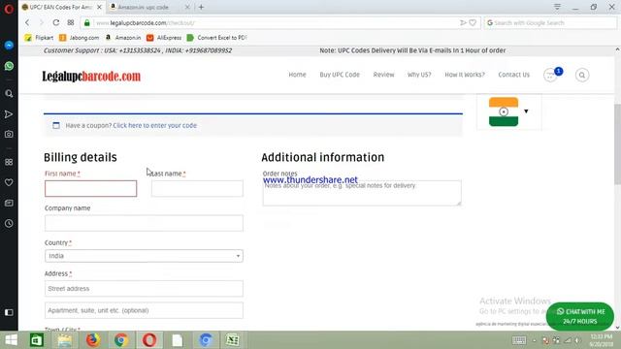Open Buy UPC Code menu item
621x349 pixels.
coord(340,75)
